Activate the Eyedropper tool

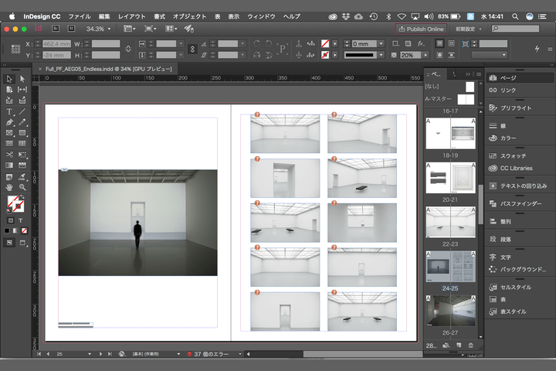22,176
